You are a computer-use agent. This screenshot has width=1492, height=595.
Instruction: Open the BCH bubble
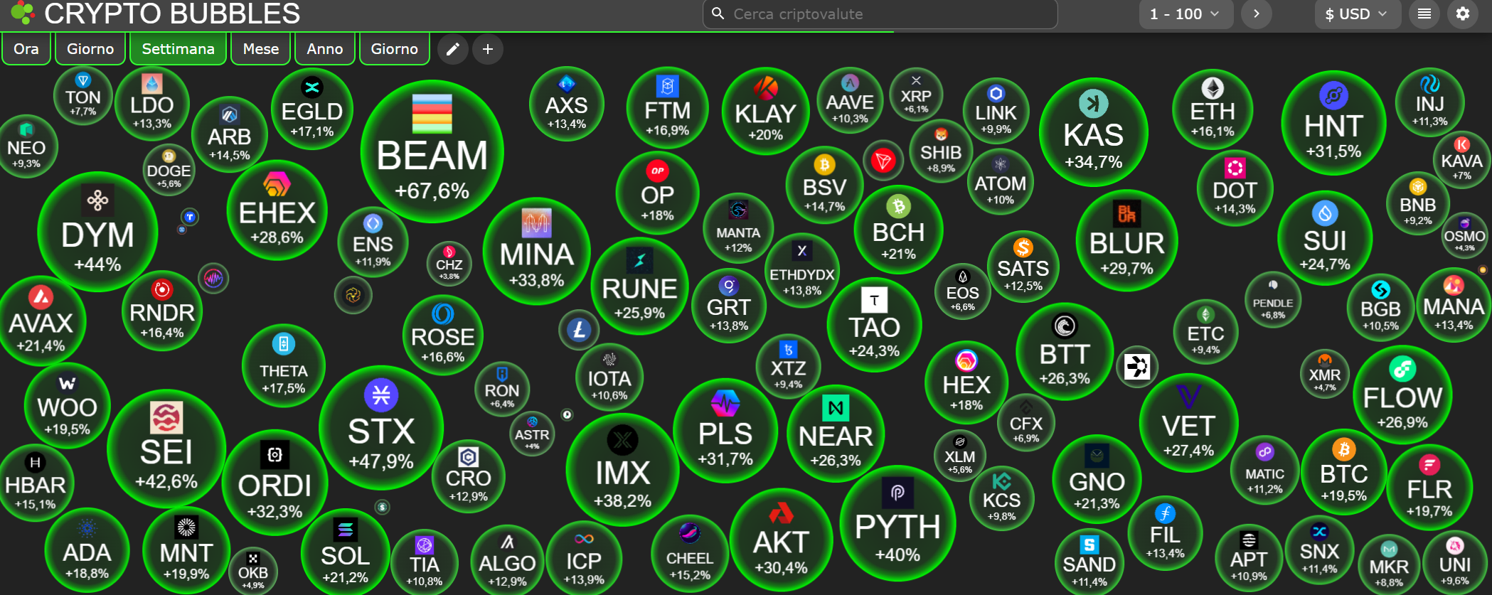(x=898, y=230)
